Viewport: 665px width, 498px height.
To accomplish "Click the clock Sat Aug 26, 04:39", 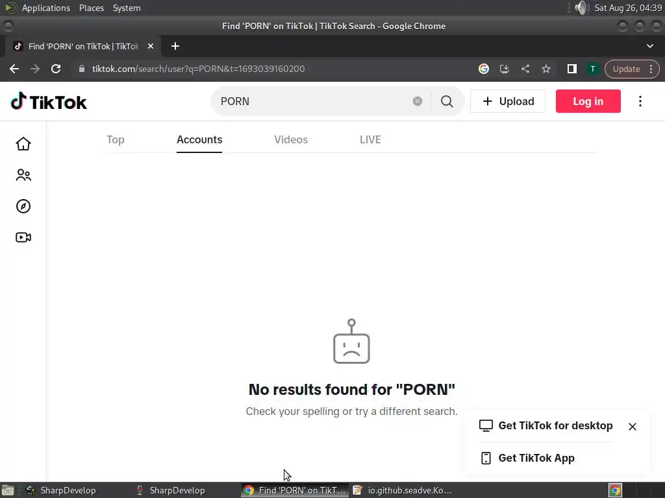I will point(628,8).
